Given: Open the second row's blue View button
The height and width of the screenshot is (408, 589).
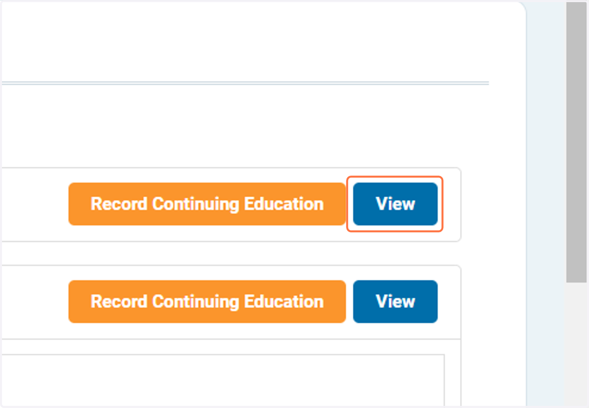Looking at the screenshot, I should 395,302.
